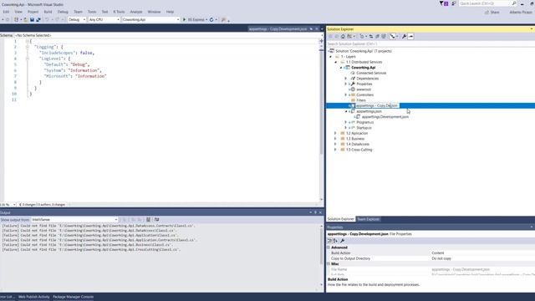Screen dimensions: 535x301
Task: Open the Help menu
Action: click(x=170, y=12)
